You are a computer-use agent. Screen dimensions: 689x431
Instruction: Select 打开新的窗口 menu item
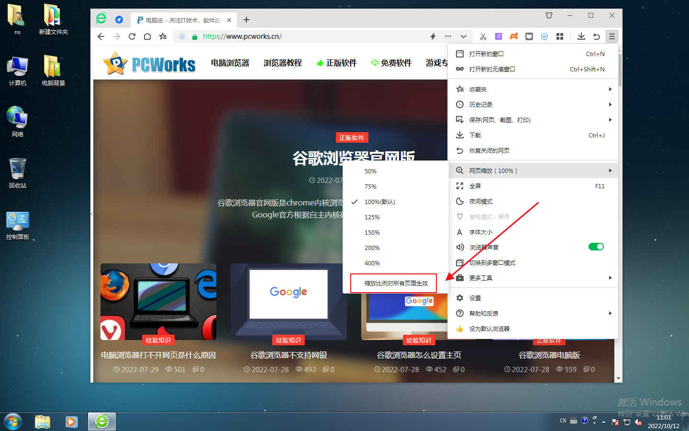(533, 54)
